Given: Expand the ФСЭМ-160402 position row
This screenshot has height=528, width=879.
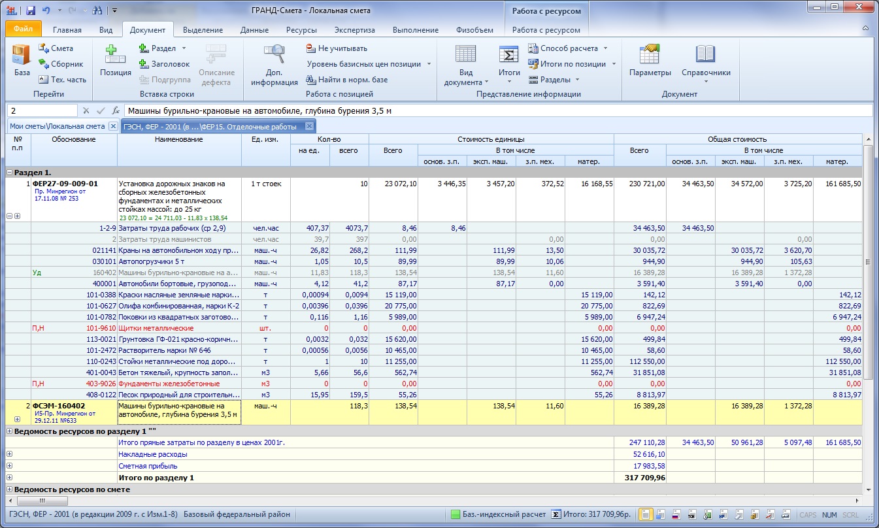Looking at the screenshot, I should (16, 420).
